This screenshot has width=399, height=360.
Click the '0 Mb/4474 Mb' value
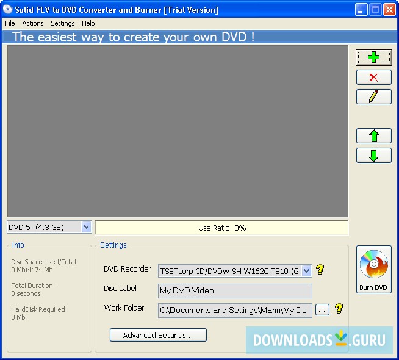(x=32, y=270)
